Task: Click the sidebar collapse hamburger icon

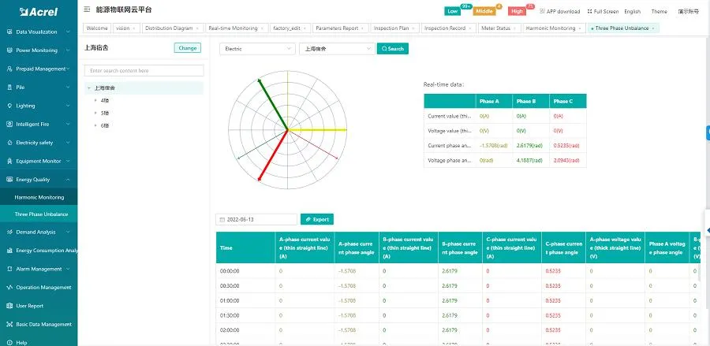Action: click(86, 9)
